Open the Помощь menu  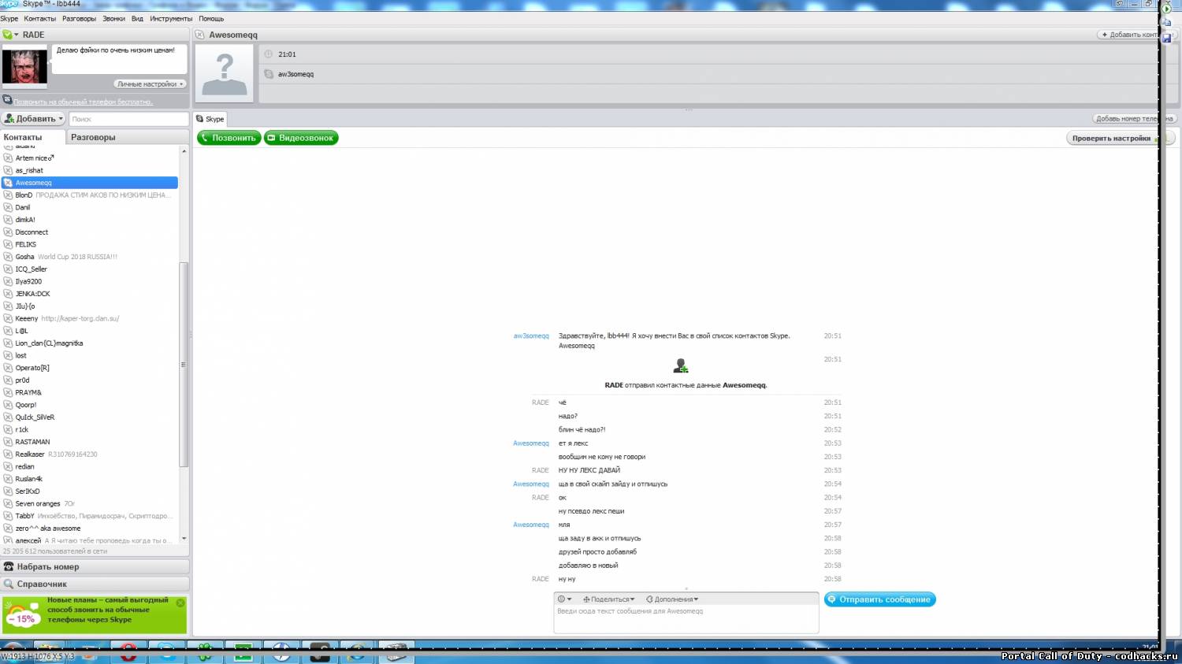point(211,18)
